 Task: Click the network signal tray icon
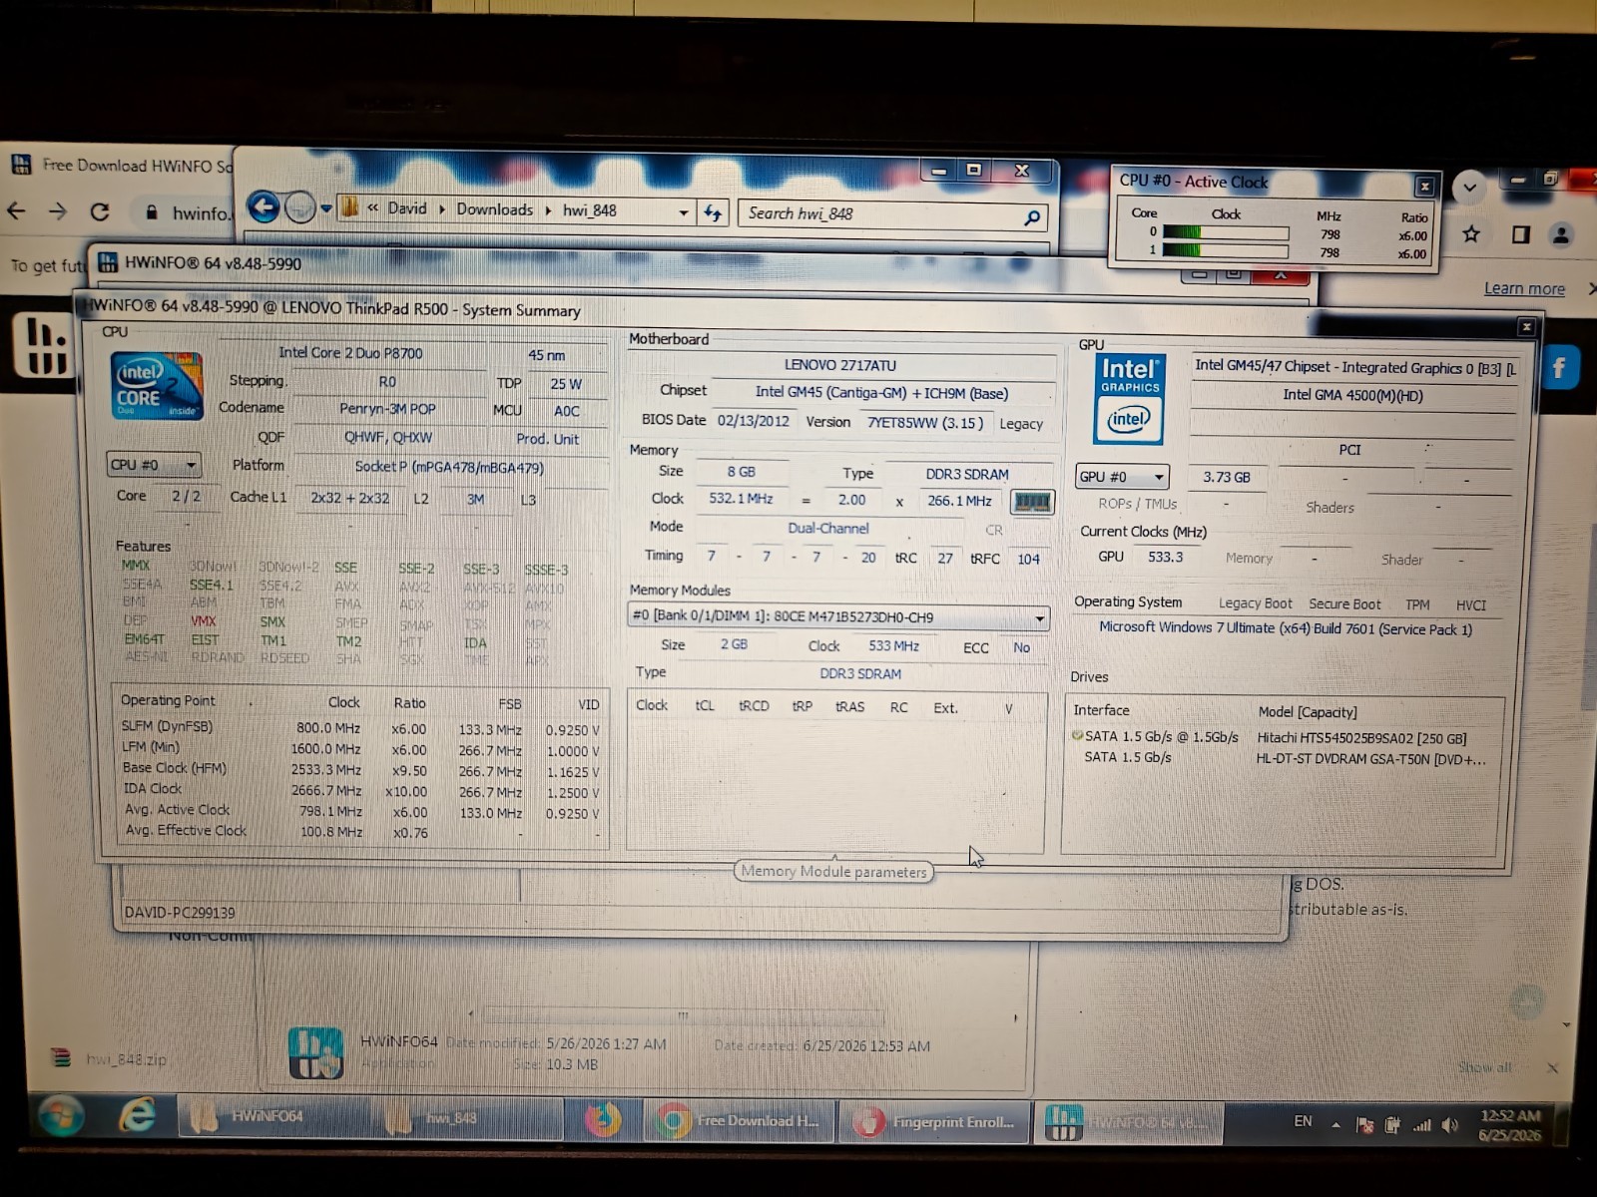pos(1421,1125)
